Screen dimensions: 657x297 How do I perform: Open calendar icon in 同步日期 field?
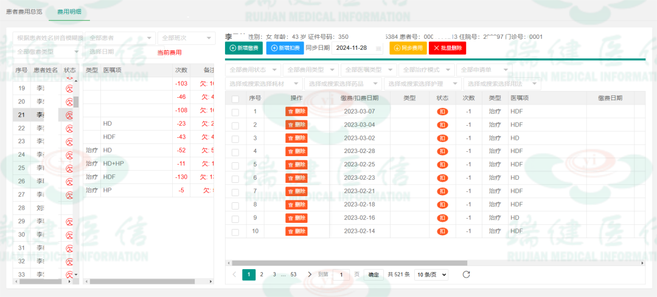point(379,49)
